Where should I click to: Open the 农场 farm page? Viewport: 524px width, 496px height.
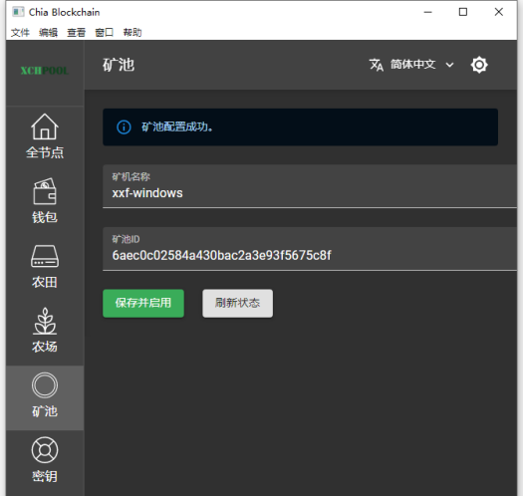coord(45,331)
